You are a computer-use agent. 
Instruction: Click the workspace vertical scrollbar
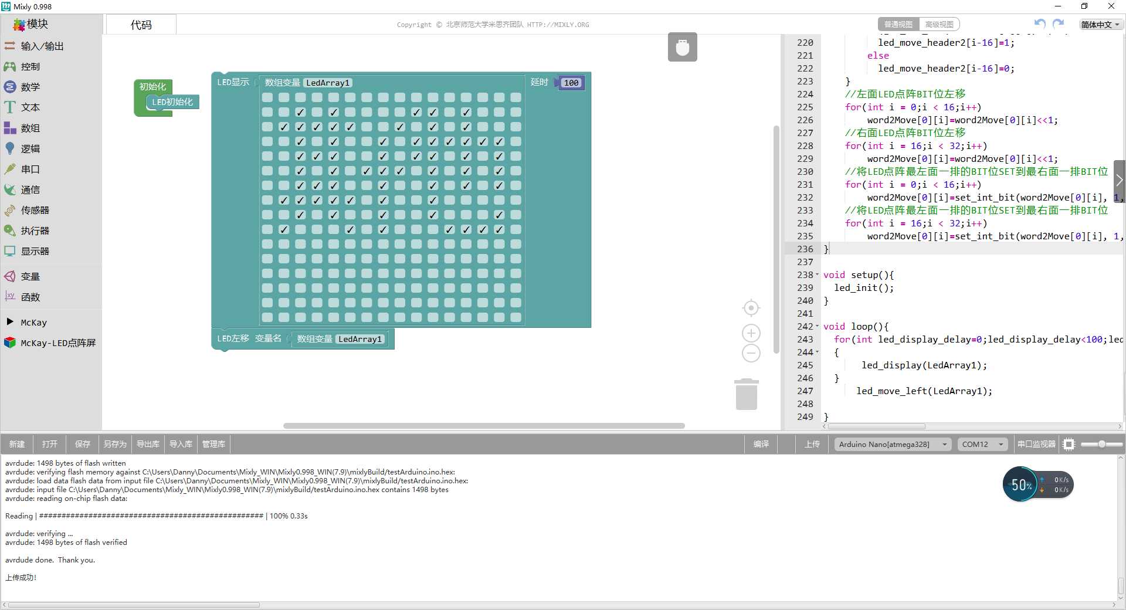[x=776, y=239]
